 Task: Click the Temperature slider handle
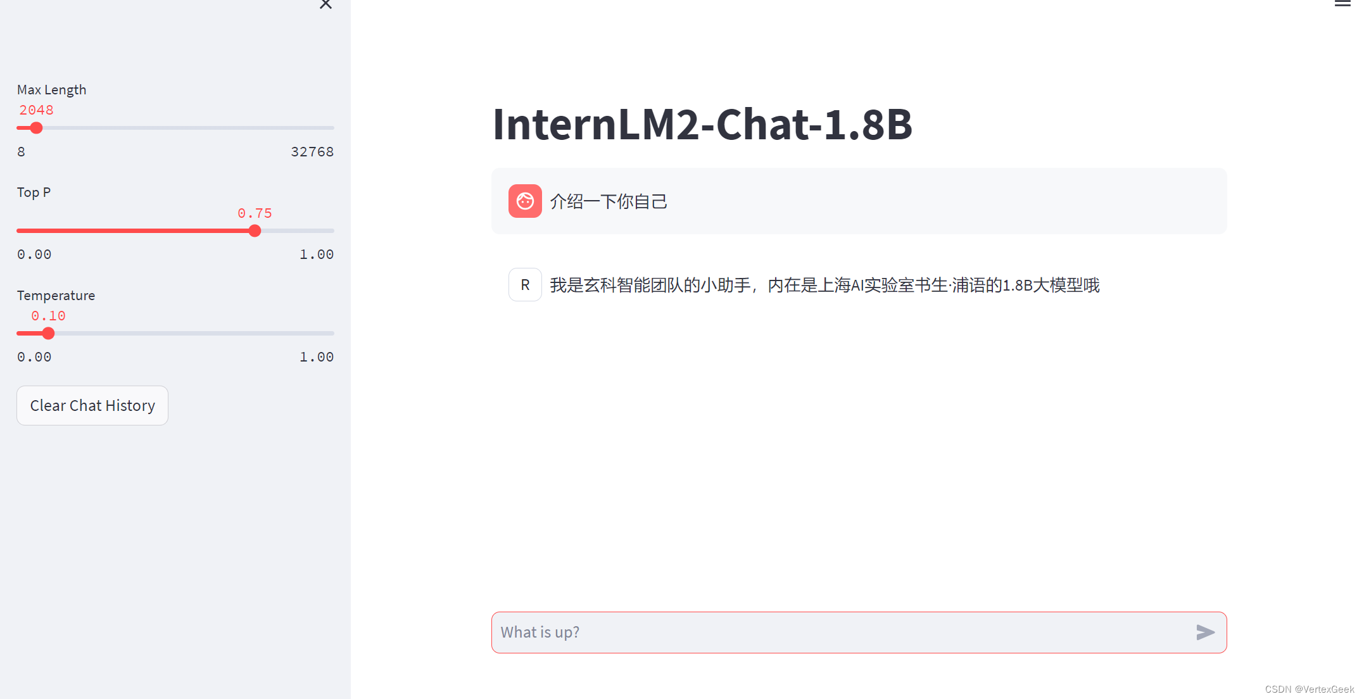(x=48, y=334)
